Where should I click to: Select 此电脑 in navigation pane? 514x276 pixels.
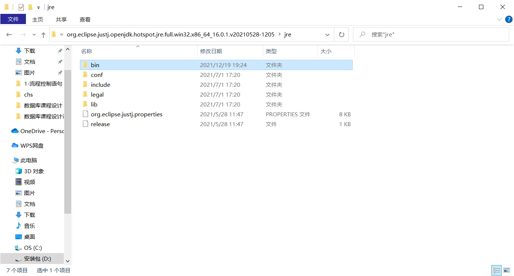(25, 160)
